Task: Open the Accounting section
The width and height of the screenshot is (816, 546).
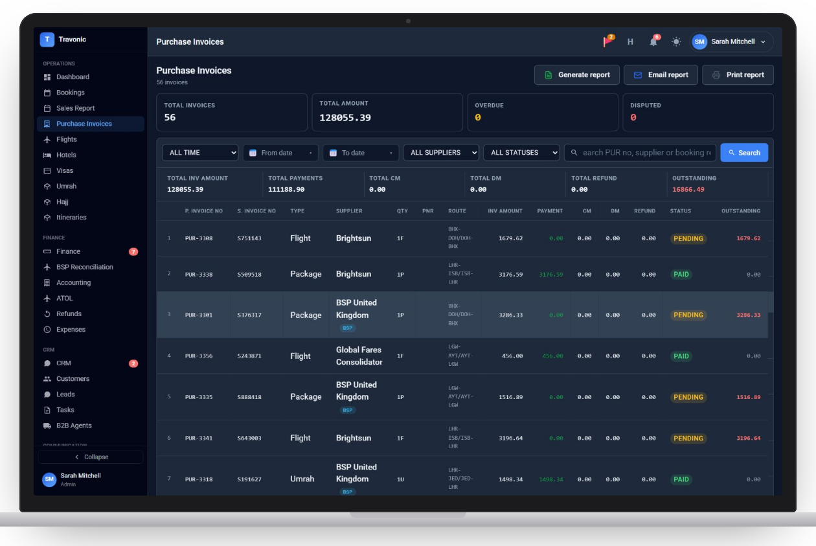Action: (x=91, y=282)
